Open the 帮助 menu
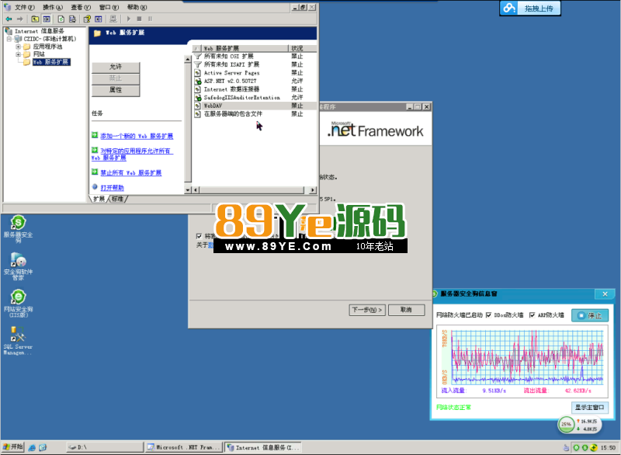 pyautogui.click(x=137, y=7)
